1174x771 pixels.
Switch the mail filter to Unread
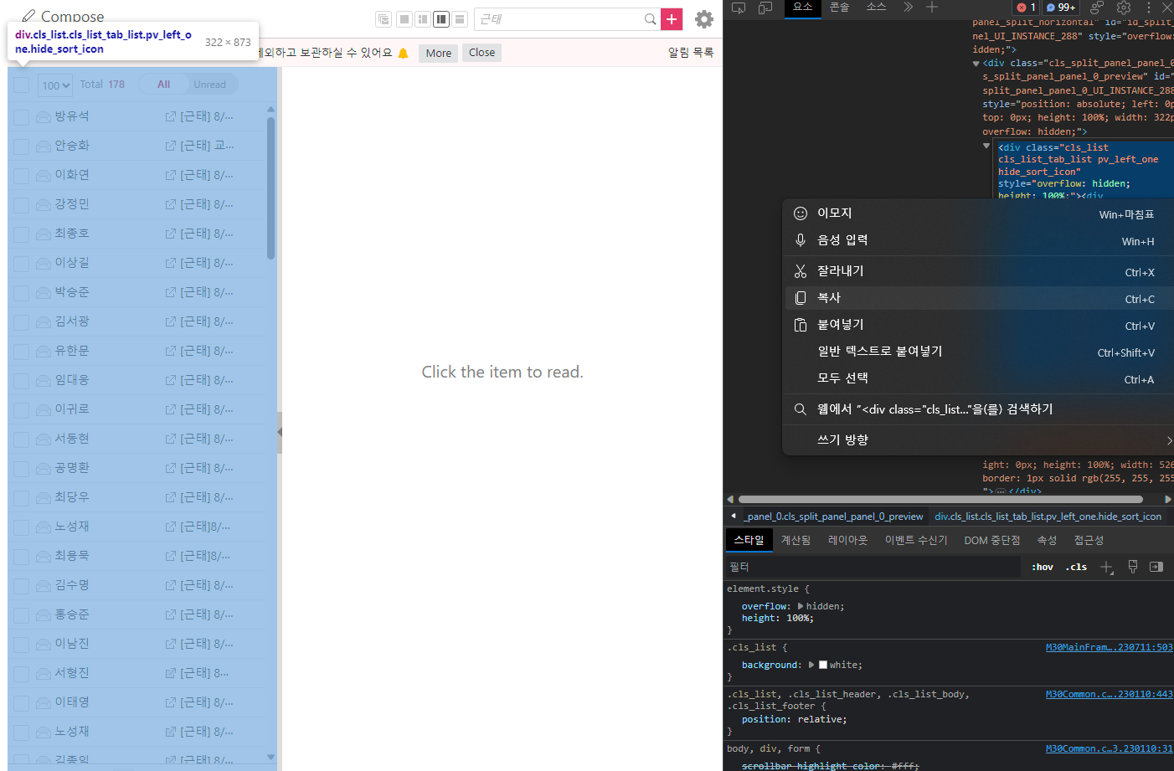click(x=209, y=84)
